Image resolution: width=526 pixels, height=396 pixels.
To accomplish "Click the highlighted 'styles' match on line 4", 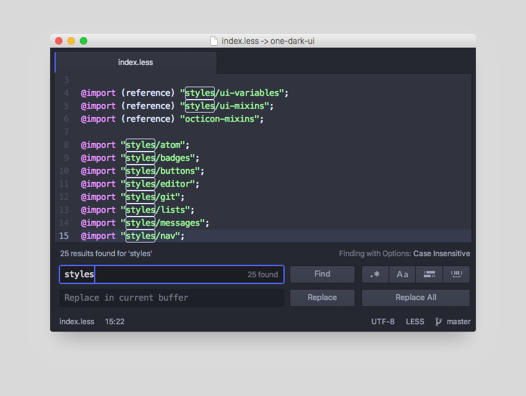I will click(199, 93).
